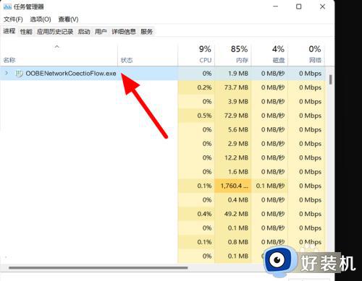Switch to the 服务 tab
Viewport: 362px width, 281px height.
(x=147, y=32)
